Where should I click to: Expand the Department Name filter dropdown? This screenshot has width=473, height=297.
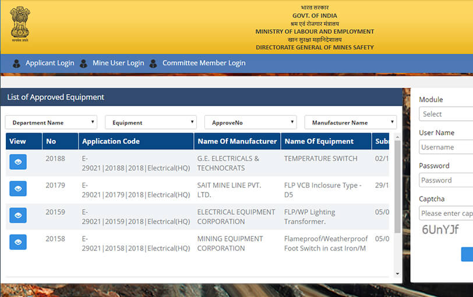(x=51, y=123)
